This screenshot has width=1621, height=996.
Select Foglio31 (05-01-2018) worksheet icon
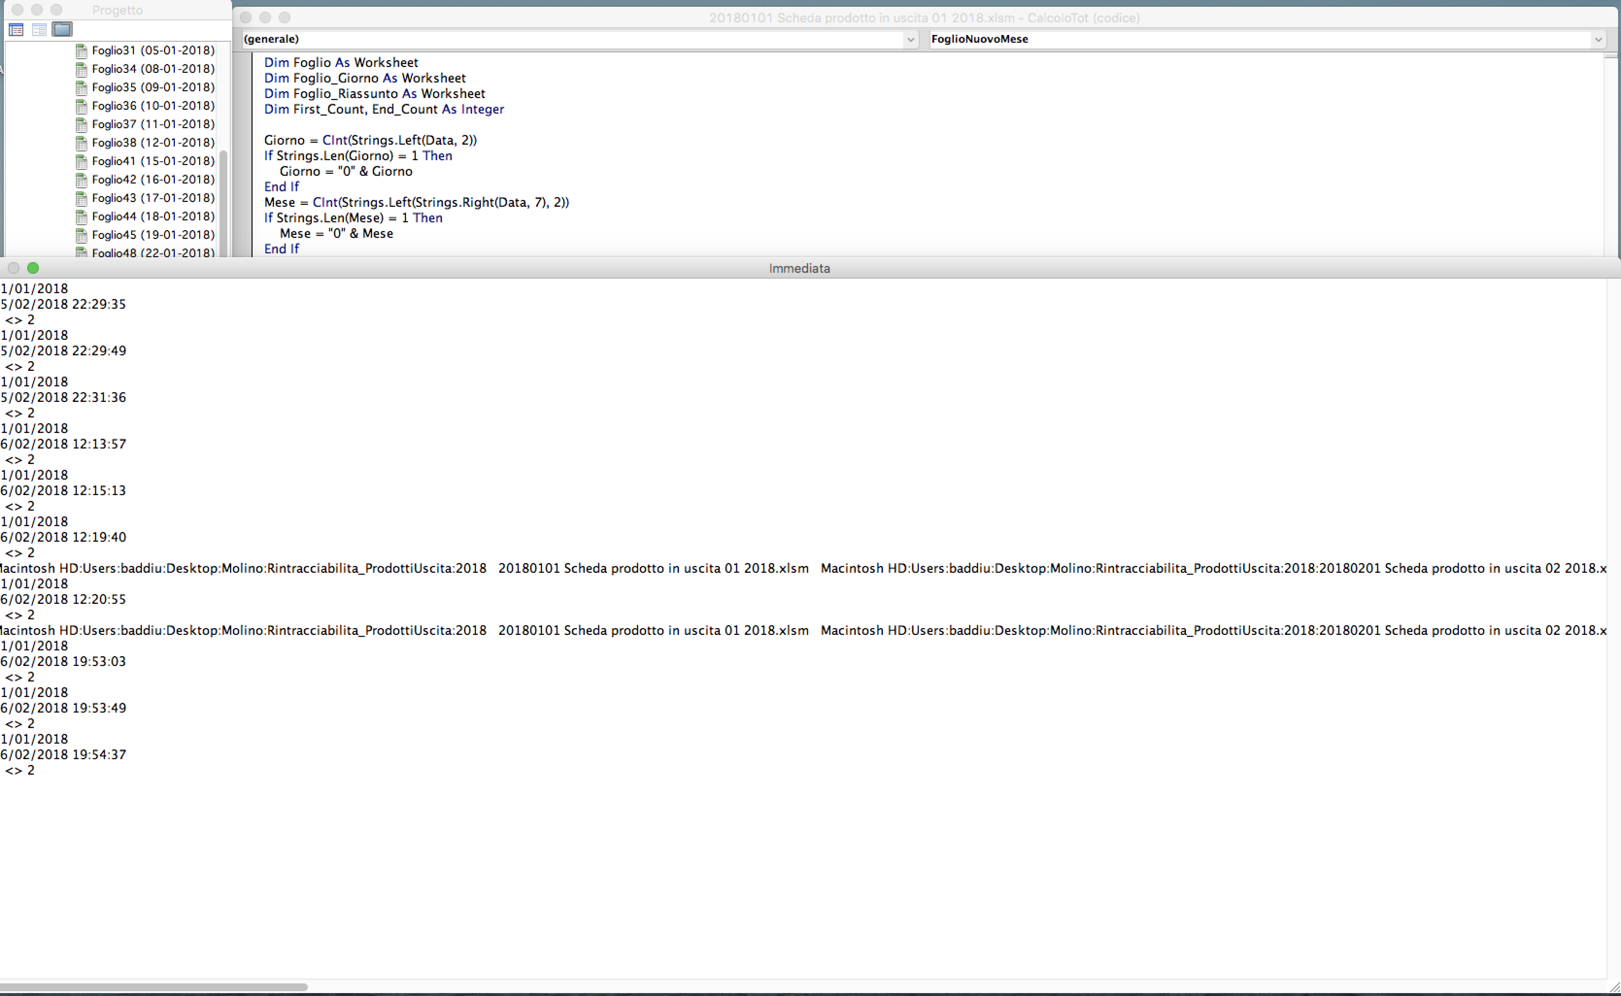click(82, 50)
